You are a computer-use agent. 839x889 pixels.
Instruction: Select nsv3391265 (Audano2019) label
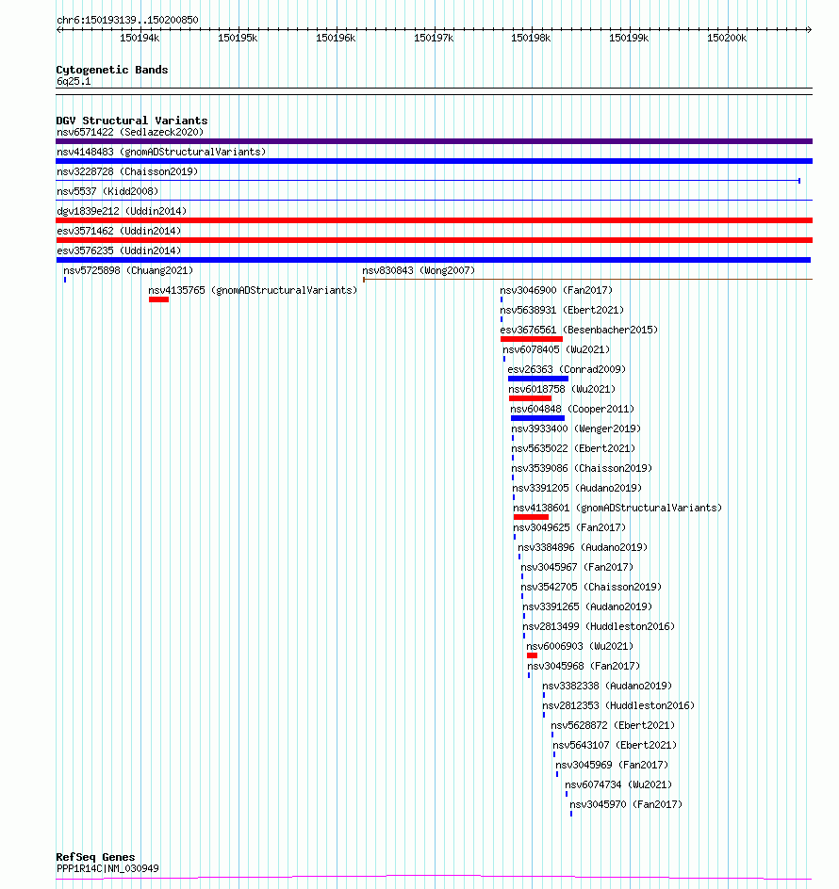tap(587, 607)
